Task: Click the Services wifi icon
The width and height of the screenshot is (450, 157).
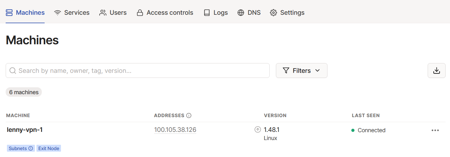Action: tap(58, 13)
